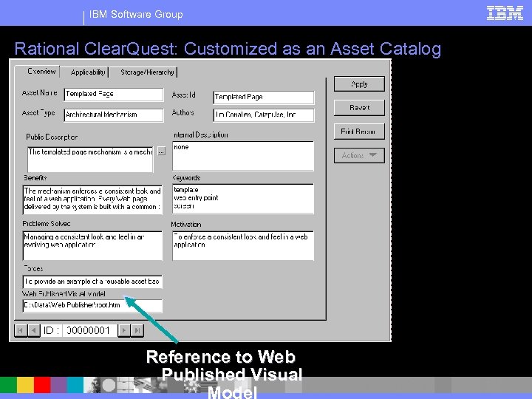Select keyword "screen" in Keywords
Viewport: 532px width, 399px height.
click(x=183, y=206)
